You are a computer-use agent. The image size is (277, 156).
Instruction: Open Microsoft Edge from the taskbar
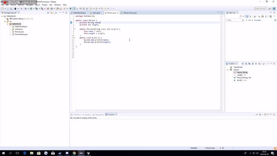coord(25,153)
